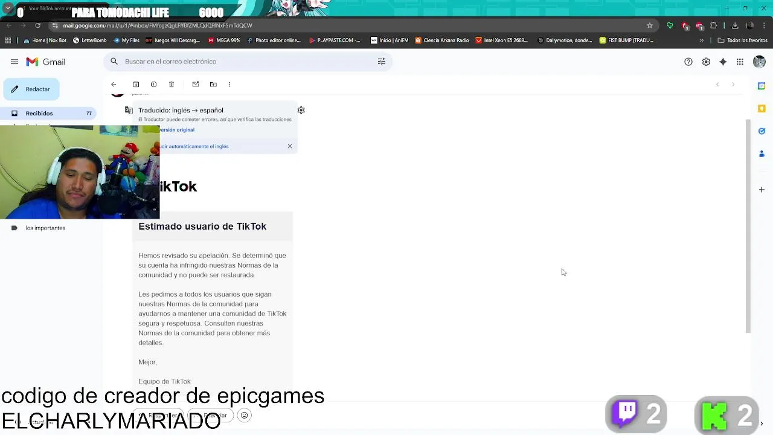Open Home | Nox Bot bookmark
The width and height of the screenshot is (773, 435).
(45, 40)
